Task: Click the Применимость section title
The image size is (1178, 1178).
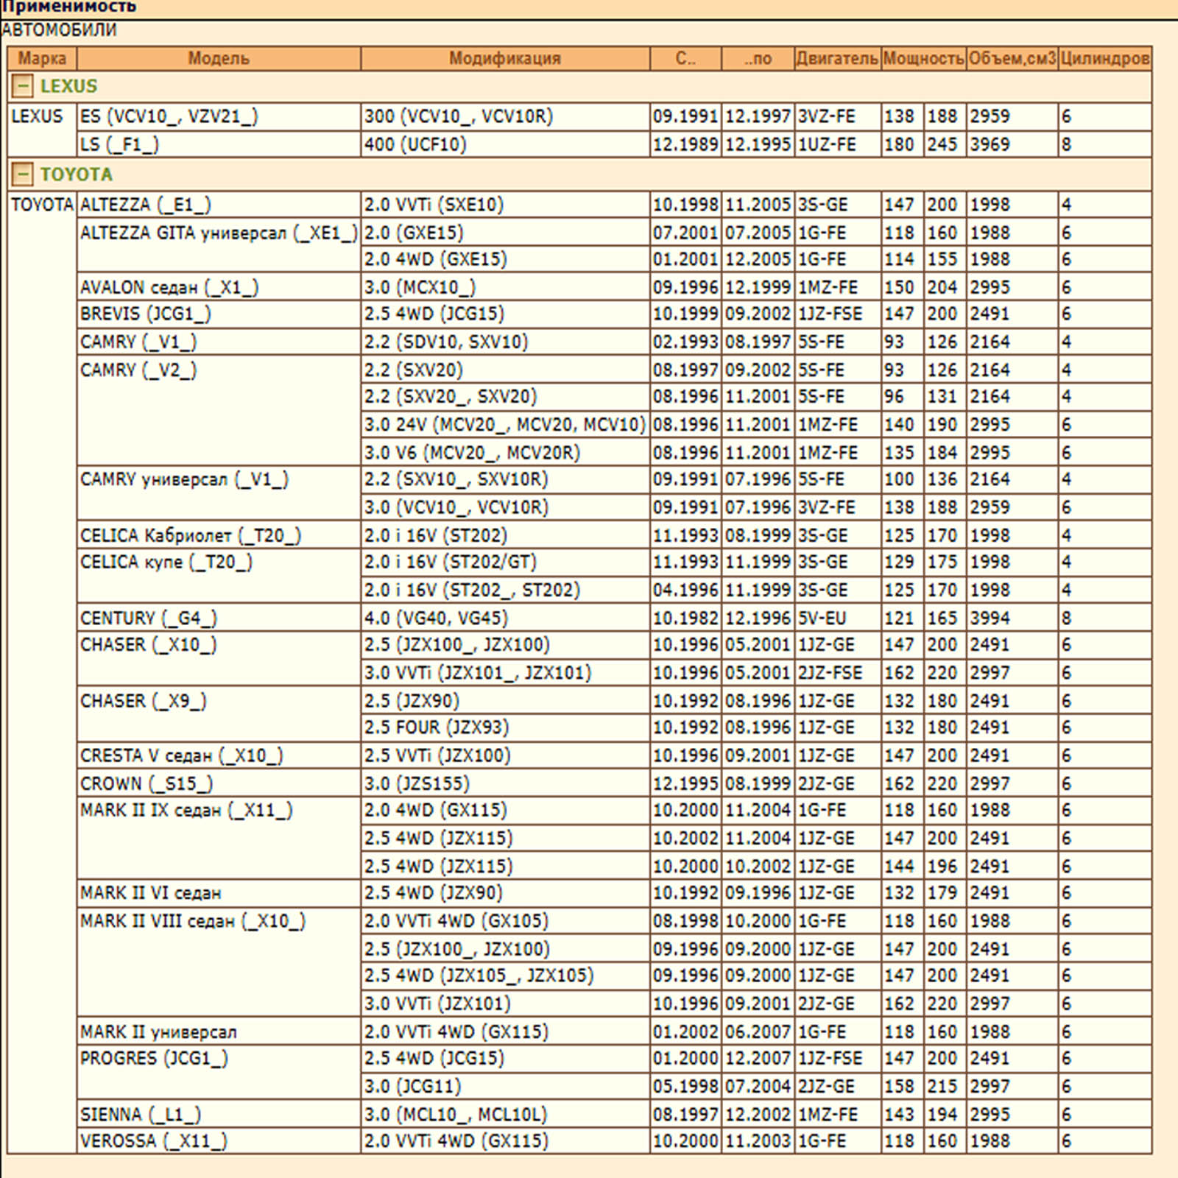Action: (x=68, y=7)
